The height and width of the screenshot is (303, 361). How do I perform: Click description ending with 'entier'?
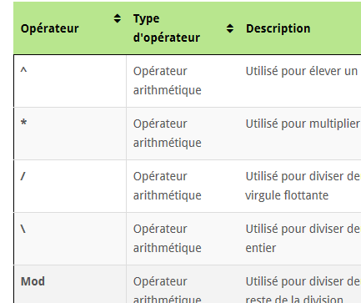pos(303,239)
